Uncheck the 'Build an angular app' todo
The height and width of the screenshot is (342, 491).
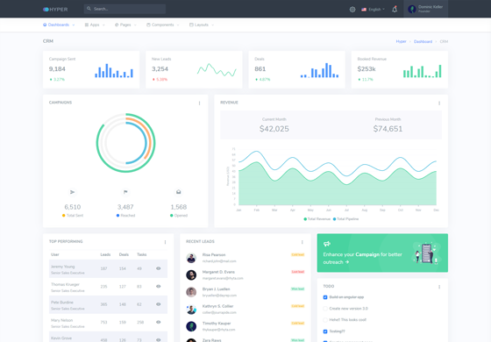[325, 297]
